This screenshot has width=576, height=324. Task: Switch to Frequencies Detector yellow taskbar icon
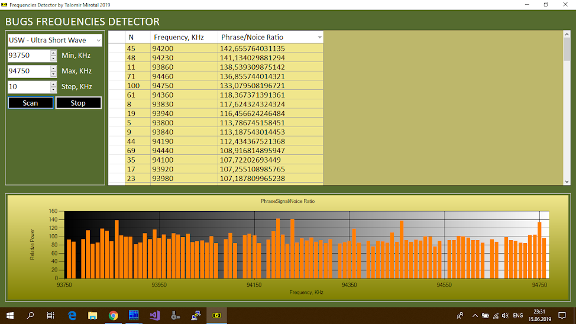216,316
